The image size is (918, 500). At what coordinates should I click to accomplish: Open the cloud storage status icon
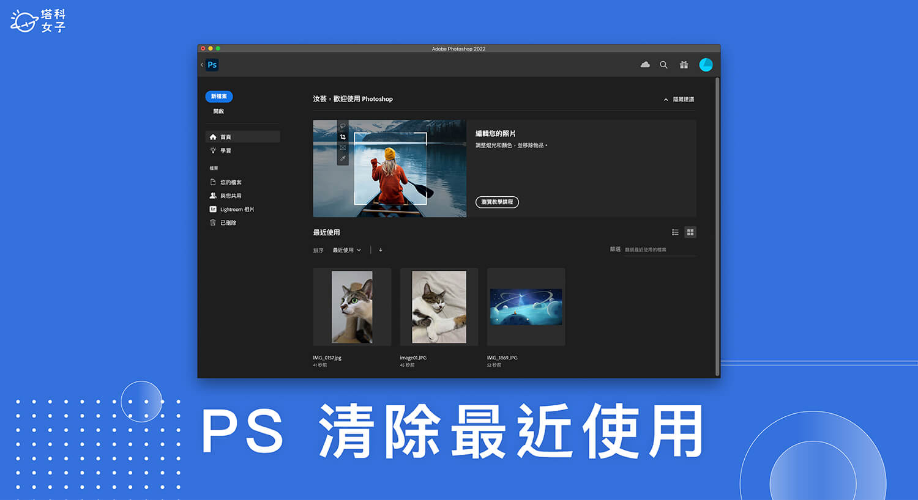tap(645, 65)
